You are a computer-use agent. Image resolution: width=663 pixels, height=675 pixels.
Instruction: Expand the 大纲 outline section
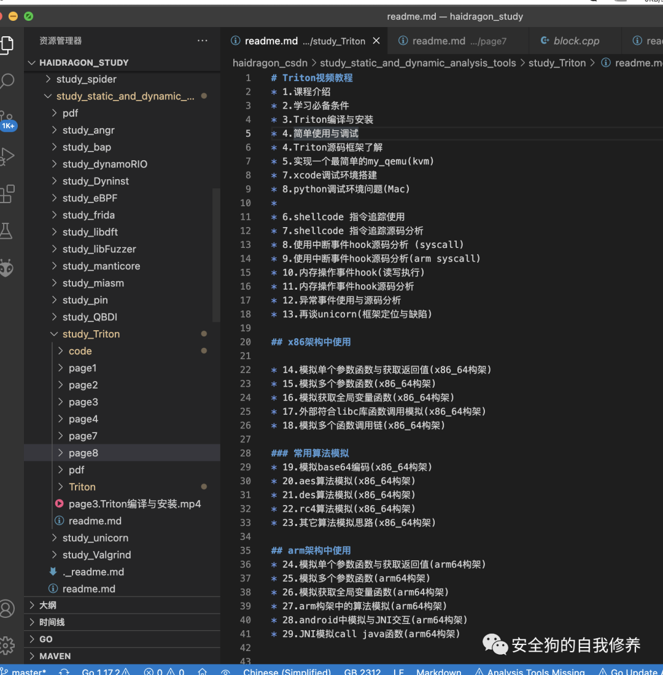coord(122,605)
